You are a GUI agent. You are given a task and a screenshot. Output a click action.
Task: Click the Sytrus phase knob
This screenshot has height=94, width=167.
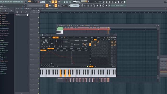coord(72,44)
